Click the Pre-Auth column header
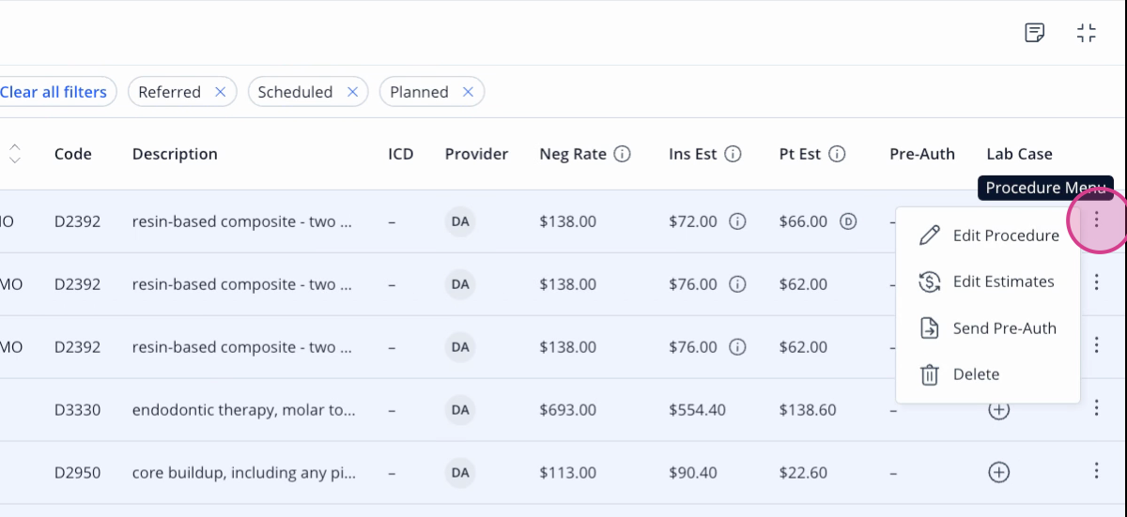Image resolution: width=1127 pixels, height=517 pixels. (922, 154)
